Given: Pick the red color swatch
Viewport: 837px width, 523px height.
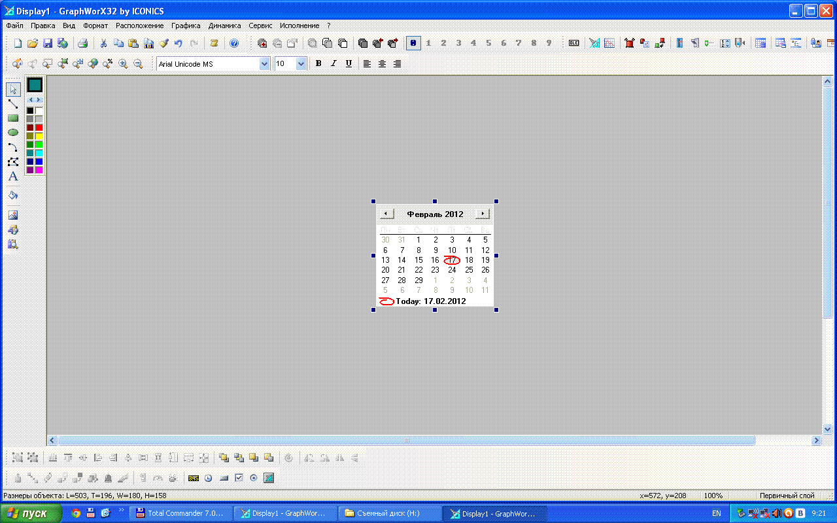Looking at the screenshot, I should click(x=39, y=127).
